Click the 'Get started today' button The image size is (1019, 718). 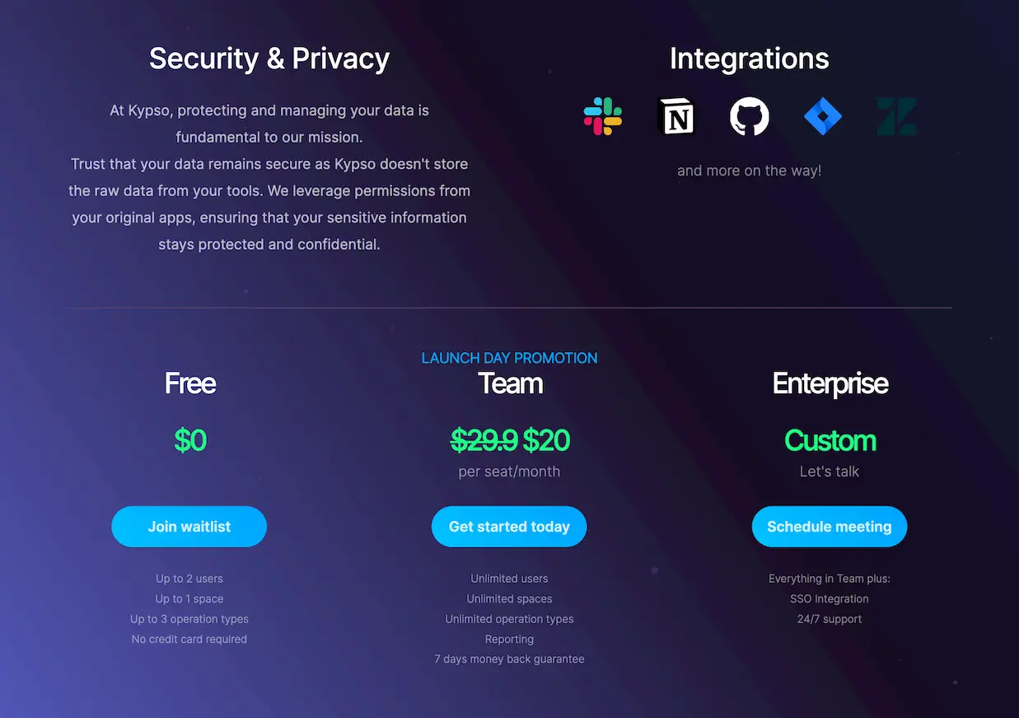click(509, 526)
